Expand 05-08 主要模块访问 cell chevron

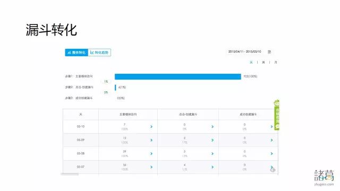point(151,153)
